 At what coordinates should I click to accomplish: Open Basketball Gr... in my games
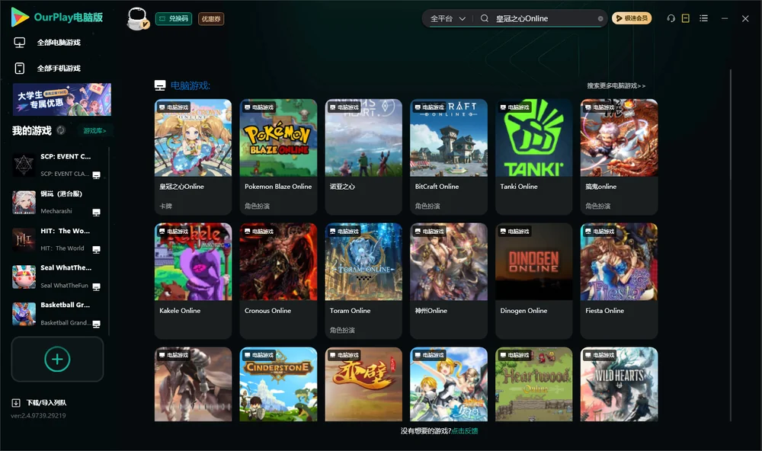coord(57,313)
